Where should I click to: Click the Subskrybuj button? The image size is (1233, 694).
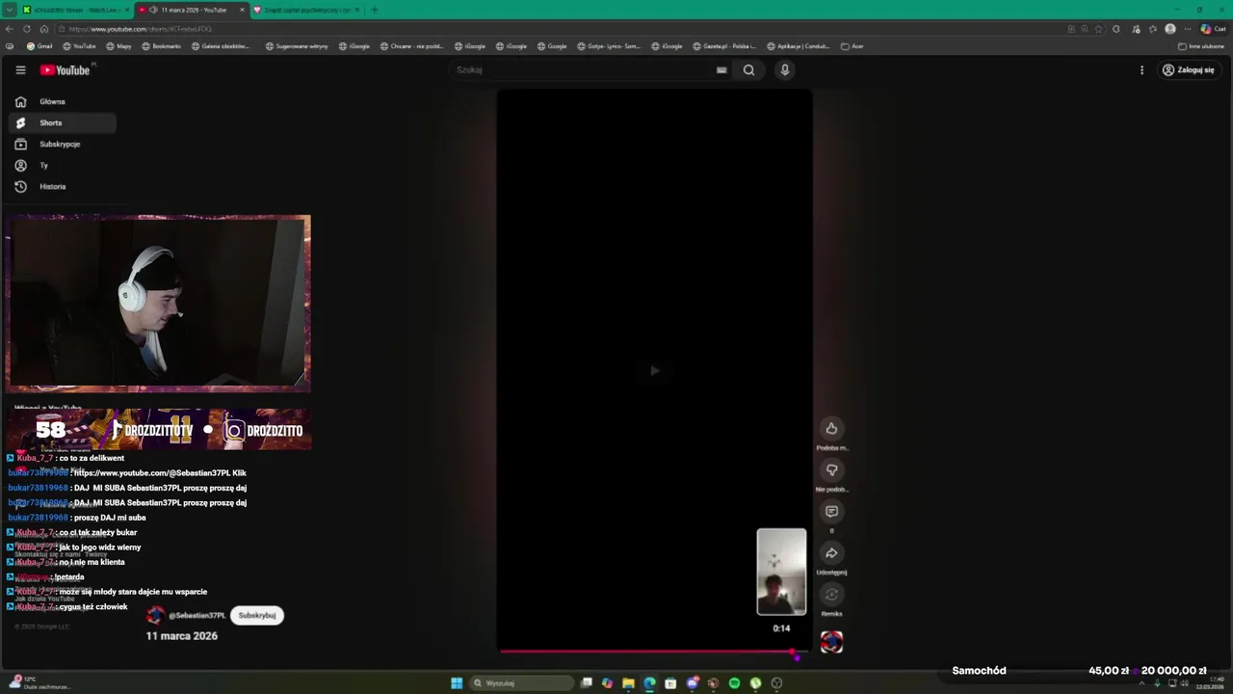(257, 615)
